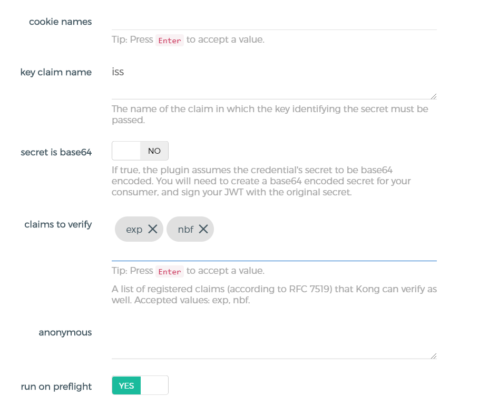Remove the nbf claim tag
Image resolution: width=479 pixels, height=406 pixels.
(x=204, y=229)
